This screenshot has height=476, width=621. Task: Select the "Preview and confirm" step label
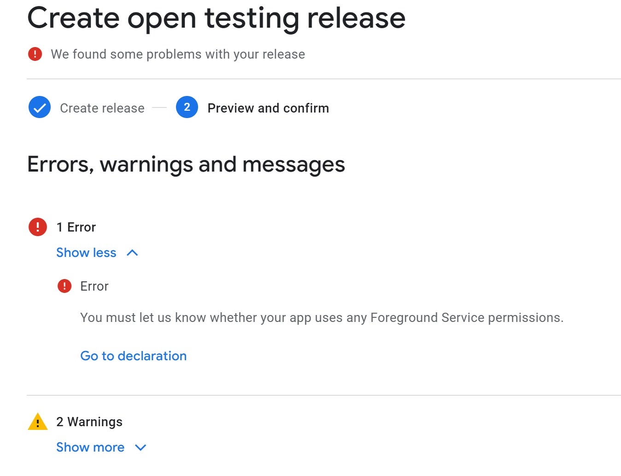point(268,108)
